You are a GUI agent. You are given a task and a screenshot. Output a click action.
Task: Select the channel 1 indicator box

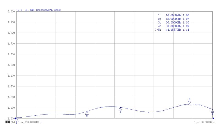coord(7,122)
